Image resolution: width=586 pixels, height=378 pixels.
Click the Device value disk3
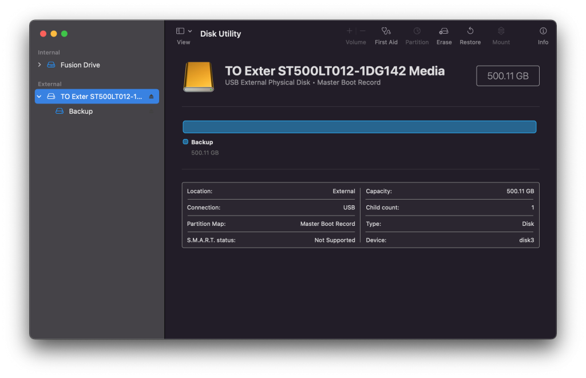click(x=526, y=240)
